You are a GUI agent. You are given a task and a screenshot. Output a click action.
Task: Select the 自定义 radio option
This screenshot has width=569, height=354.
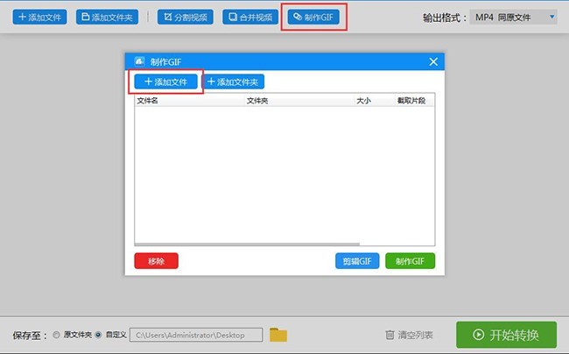click(x=98, y=335)
